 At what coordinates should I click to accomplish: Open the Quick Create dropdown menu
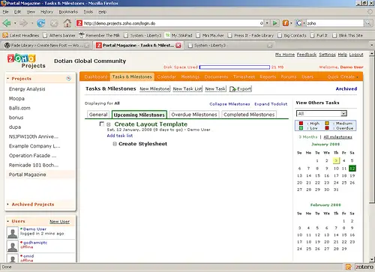(343, 77)
